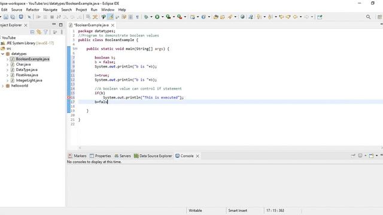Click the Search flashlight toolbar icon
The width and height of the screenshot is (383, 215).
230,17
